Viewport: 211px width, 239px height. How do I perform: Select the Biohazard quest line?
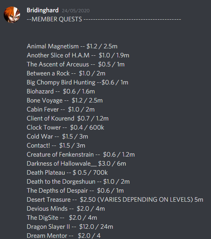point(61,91)
